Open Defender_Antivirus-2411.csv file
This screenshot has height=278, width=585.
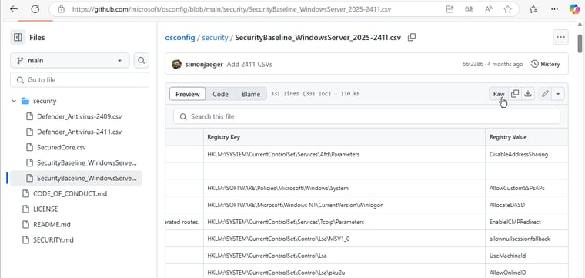79,132
